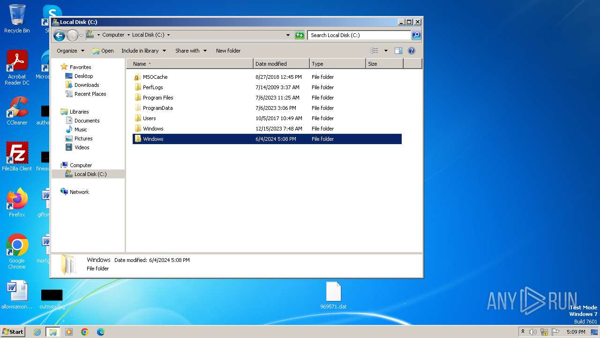Open Acrobat Reader DC desktop icon

coord(17,68)
